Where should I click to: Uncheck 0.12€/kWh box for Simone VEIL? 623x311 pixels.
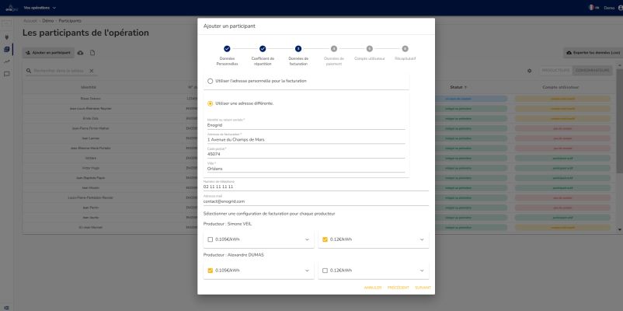(325, 239)
